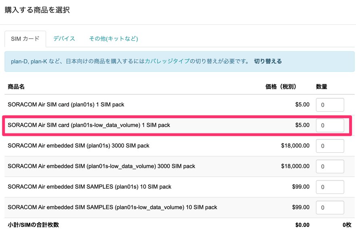Image resolution: width=356 pixels, height=231 pixels.
Task: Click quantity field for plan01s-low_data_volume 1 SIM pack
Action: (x=330, y=125)
